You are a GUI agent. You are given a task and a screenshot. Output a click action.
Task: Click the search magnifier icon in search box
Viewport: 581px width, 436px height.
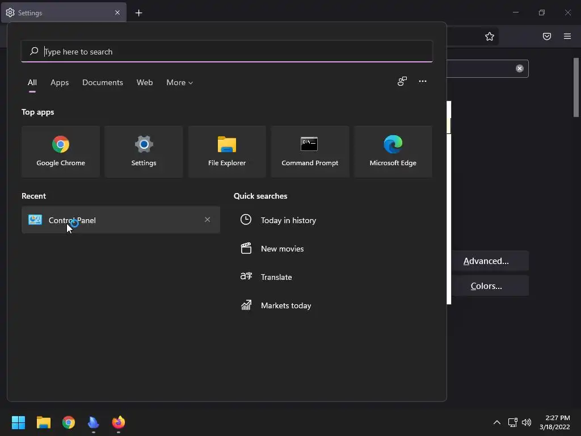(x=34, y=51)
